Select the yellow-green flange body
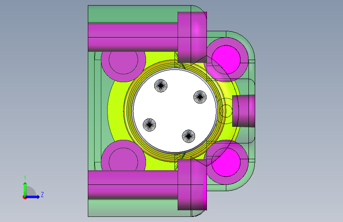Viewport: 343px width, 222px height. [x=116, y=111]
